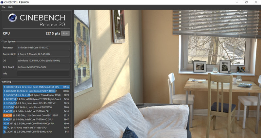Select ranking row Xeon CPU E7-4890 v2
The height and width of the screenshot is (138, 261).
point(36,91)
